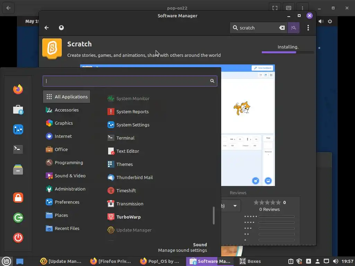Screen dimensions: 355x266
Task: Open Software Manager icon in favorites sidebar
Action: [18, 109]
